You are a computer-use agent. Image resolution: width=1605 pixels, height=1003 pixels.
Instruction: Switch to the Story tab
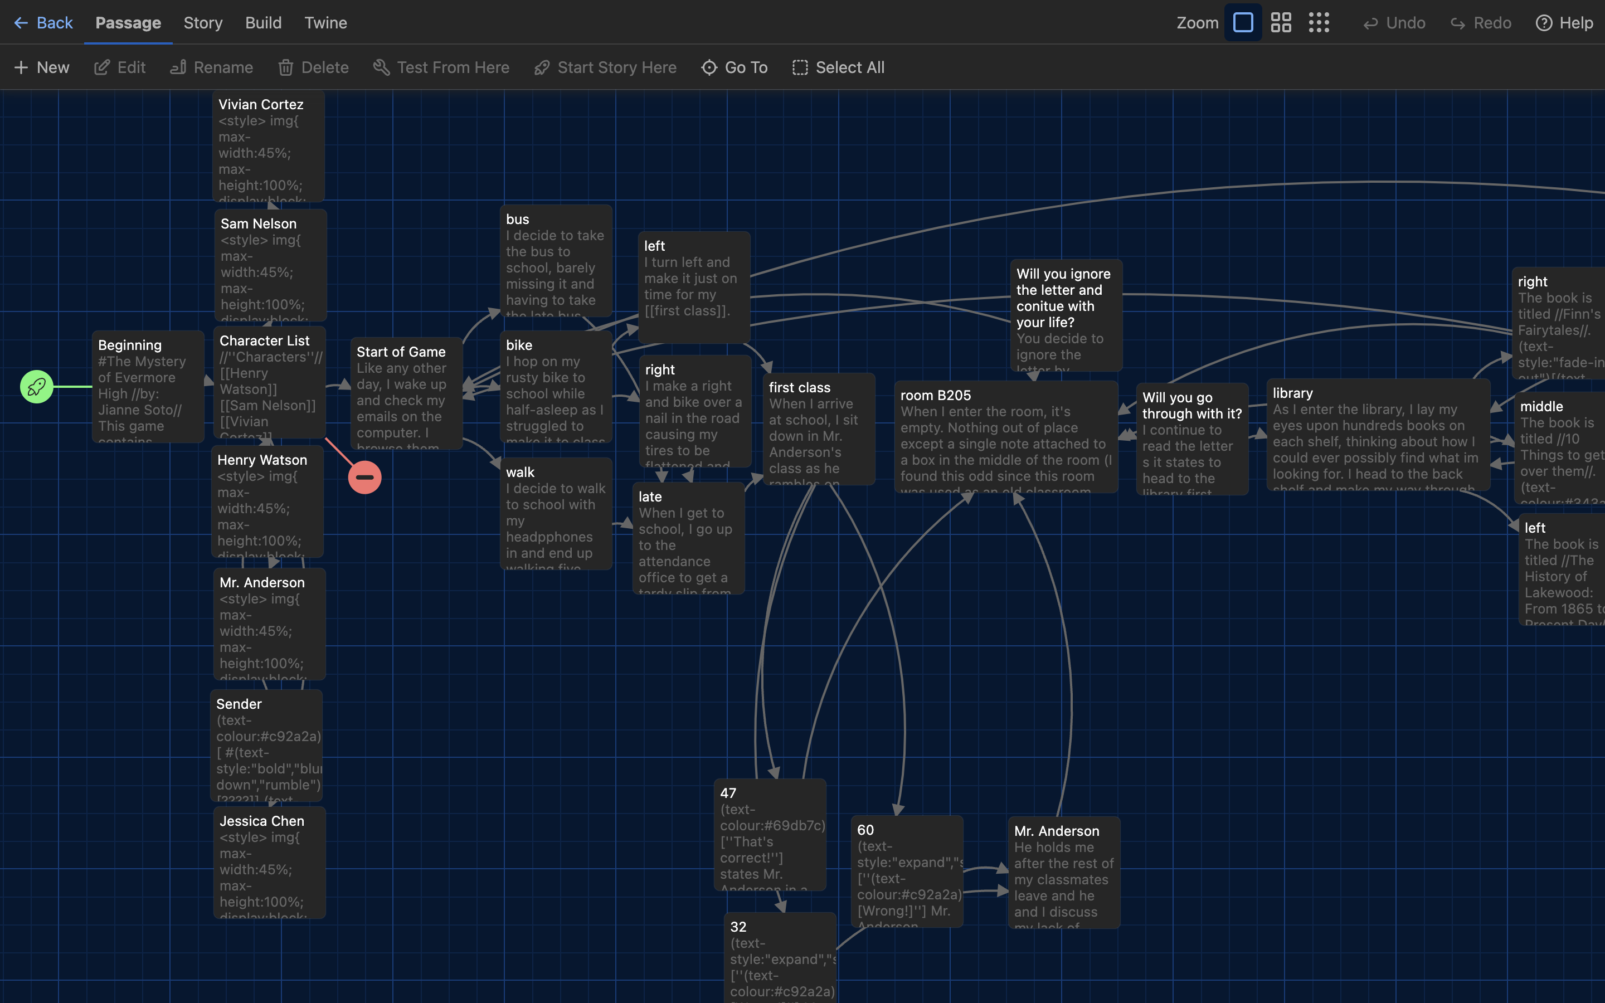(x=202, y=22)
